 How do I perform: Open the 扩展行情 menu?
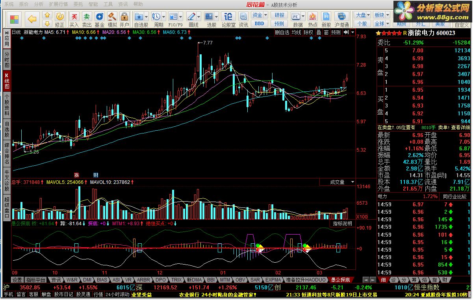click(x=58, y=4)
